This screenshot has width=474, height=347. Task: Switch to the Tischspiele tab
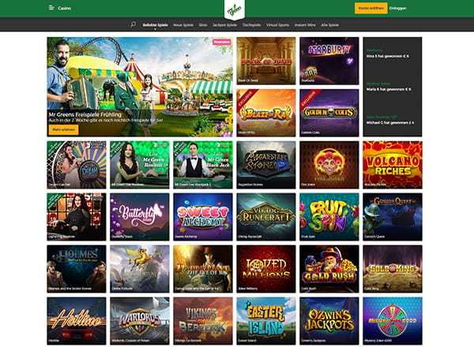pos(251,25)
